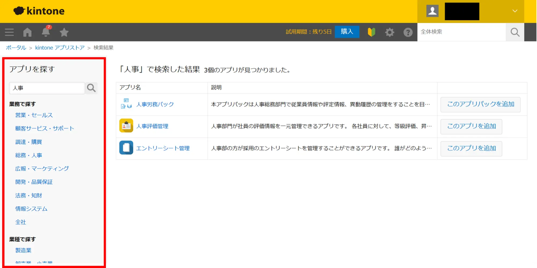This screenshot has height=268, width=537.
Task: Open kintone アプリストア breadcrumb link
Action: point(60,48)
